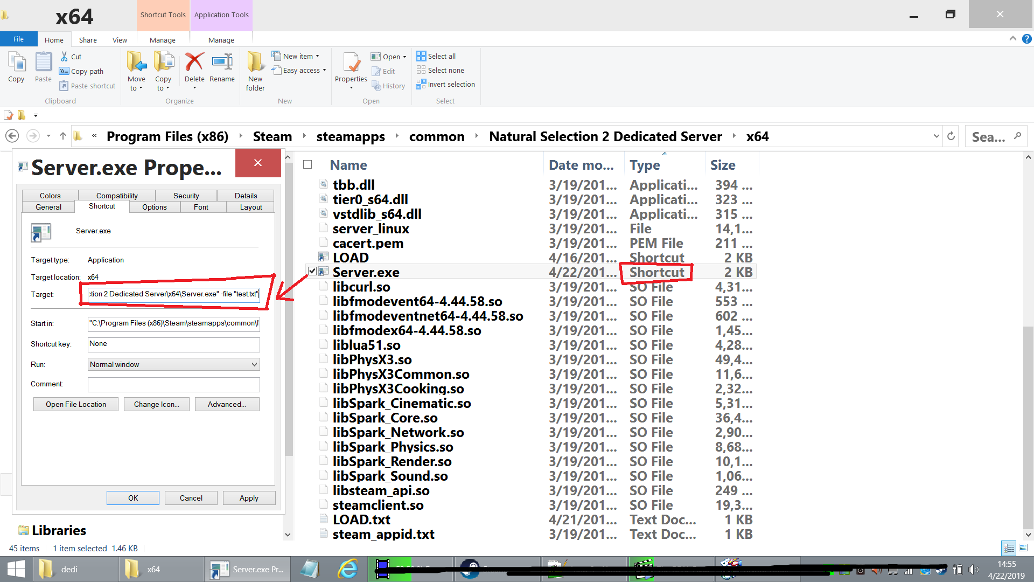Toggle the select-all checkbox in header

point(308,164)
